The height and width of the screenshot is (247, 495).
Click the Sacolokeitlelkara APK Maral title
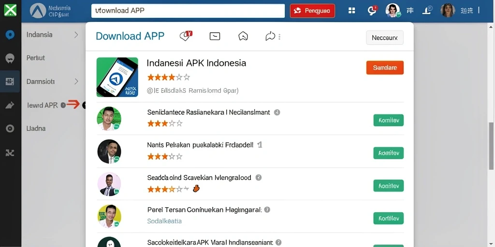210,242
